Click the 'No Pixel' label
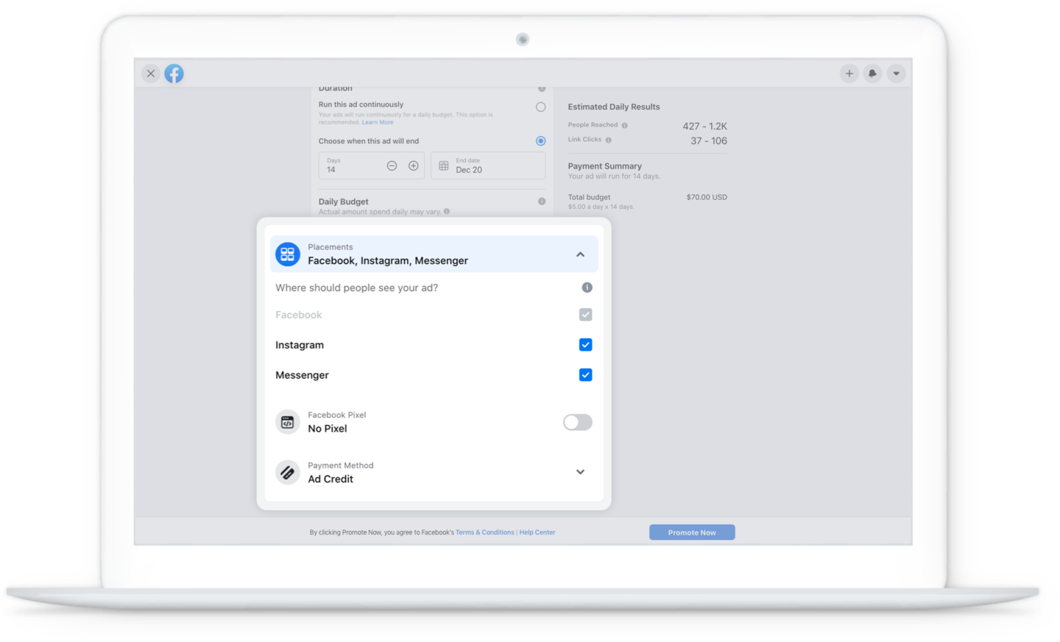 328,429
